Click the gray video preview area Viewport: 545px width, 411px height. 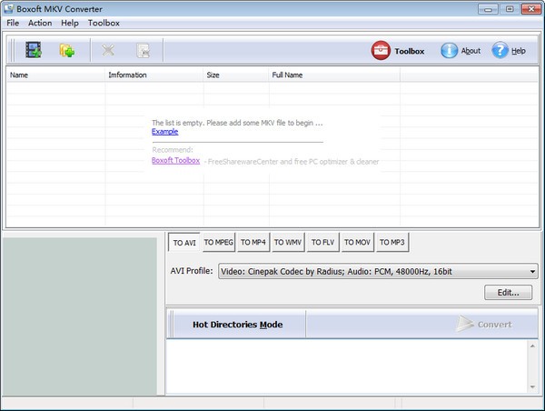tap(79, 316)
